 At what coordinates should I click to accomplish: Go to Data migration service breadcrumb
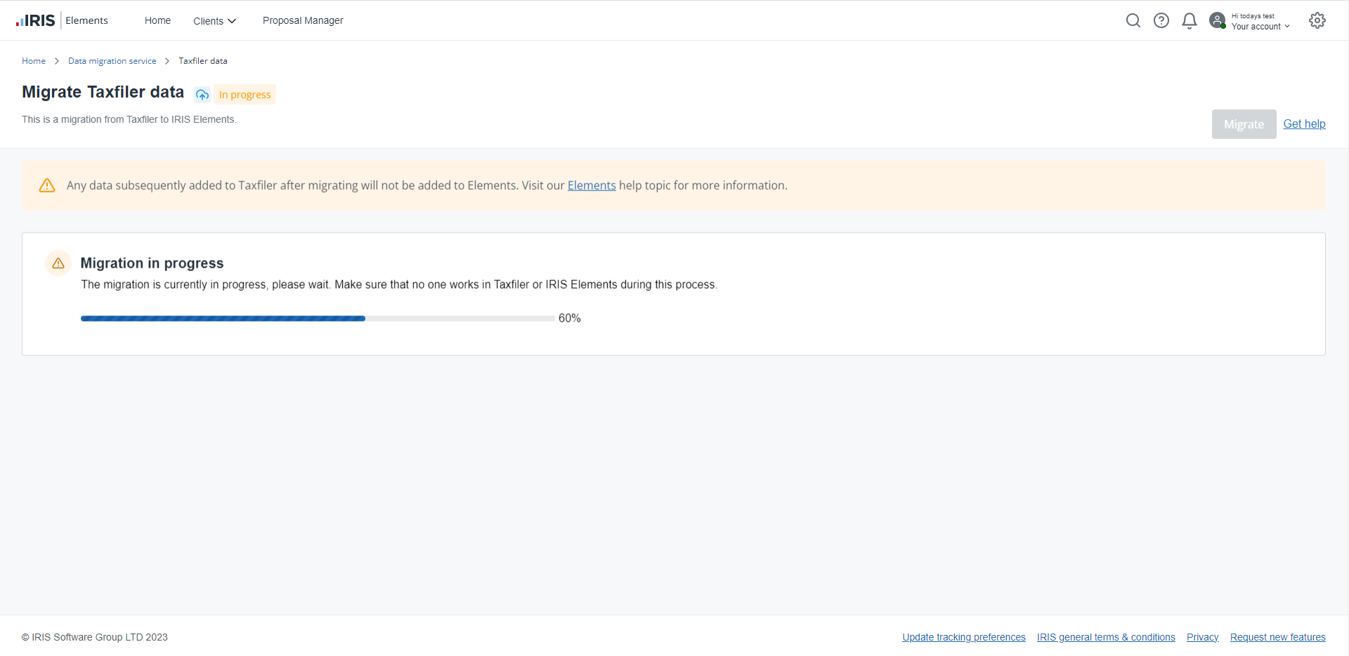pyautogui.click(x=112, y=61)
